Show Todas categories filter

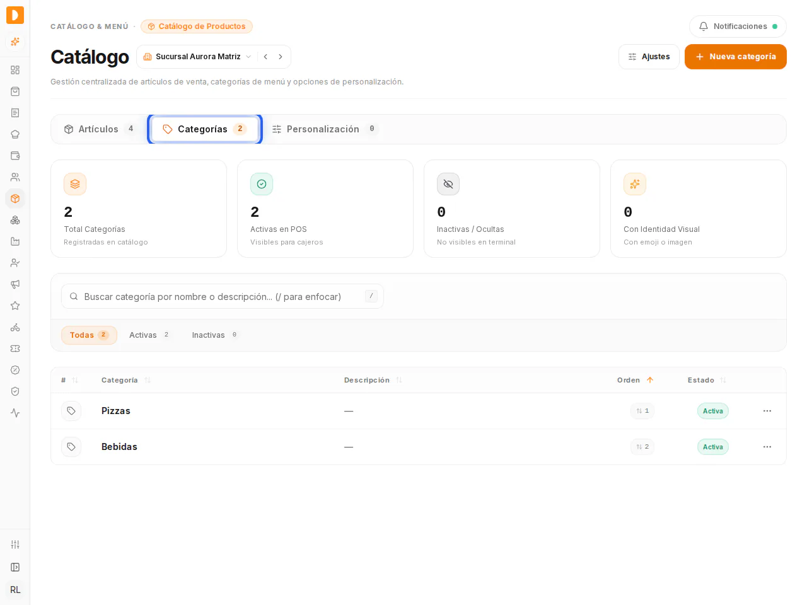89,335
